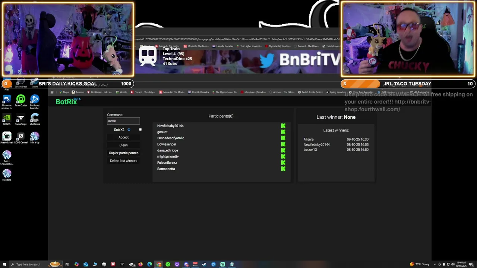Click the Clean button
Screen dimensions: 477x268
pos(123,145)
